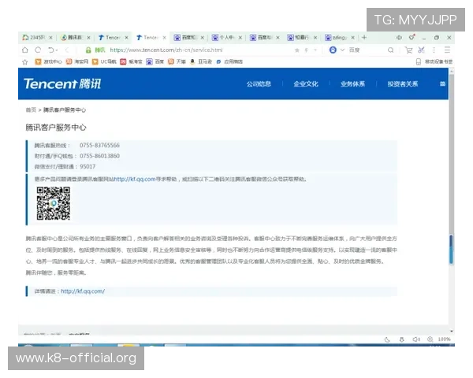Click the 100% zoom level value

tap(444, 339)
